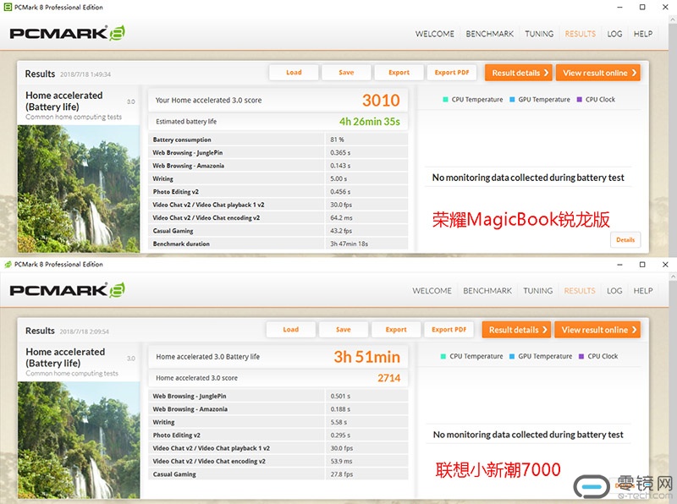This screenshot has height=504, width=677.
Task: Click Export in the lower Results panel
Action: tap(396, 330)
